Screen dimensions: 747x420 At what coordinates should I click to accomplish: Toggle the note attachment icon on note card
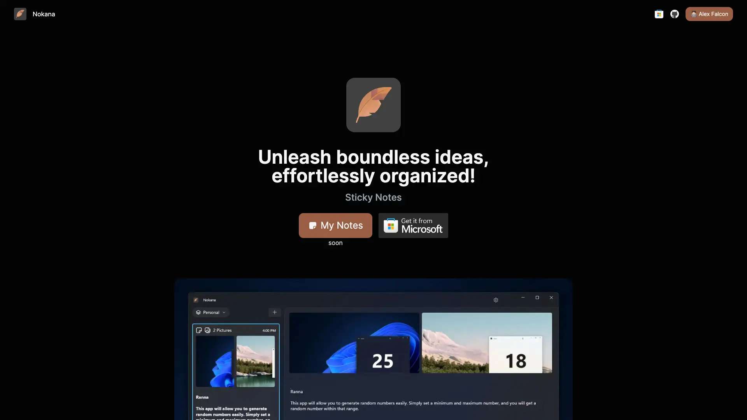point(207,330)
